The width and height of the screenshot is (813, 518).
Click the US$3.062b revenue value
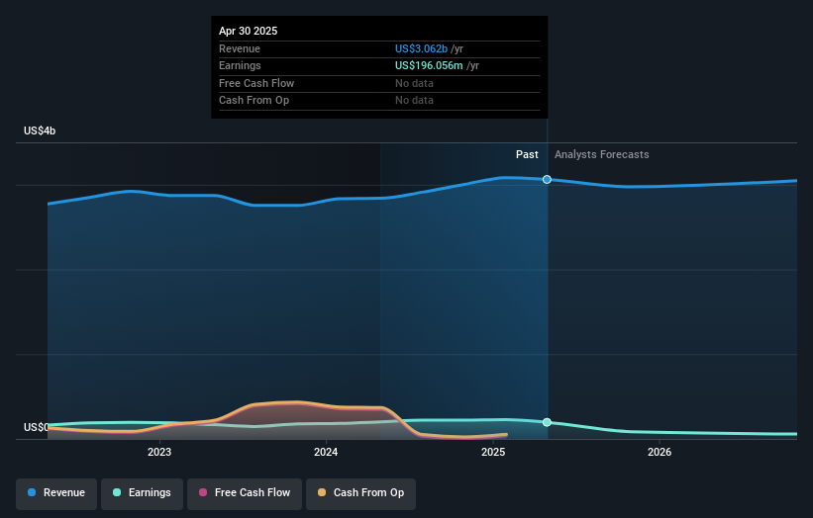pyautogui.click(x=421, y=48)
